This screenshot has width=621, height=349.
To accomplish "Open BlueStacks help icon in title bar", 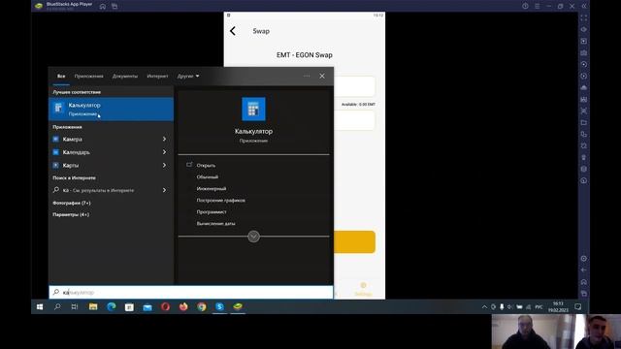I will [525, 7].
